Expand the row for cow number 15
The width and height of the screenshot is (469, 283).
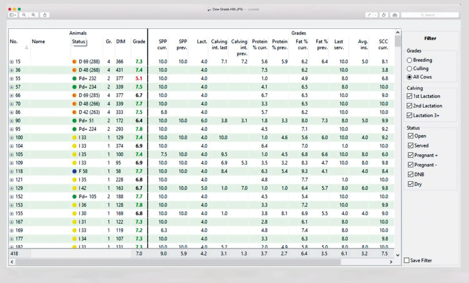[11, 61]
